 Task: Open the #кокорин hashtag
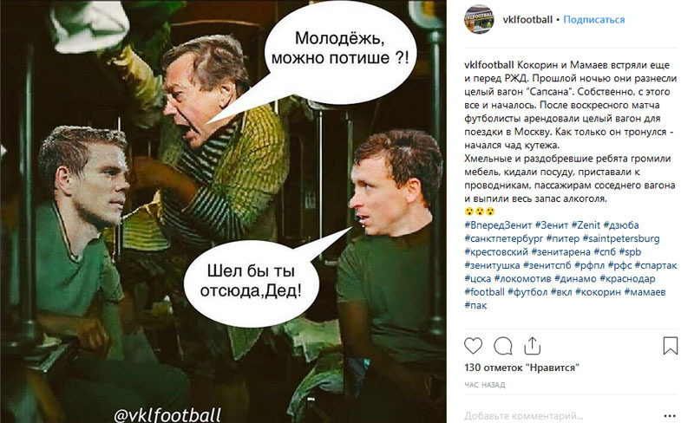pos(598,291)
